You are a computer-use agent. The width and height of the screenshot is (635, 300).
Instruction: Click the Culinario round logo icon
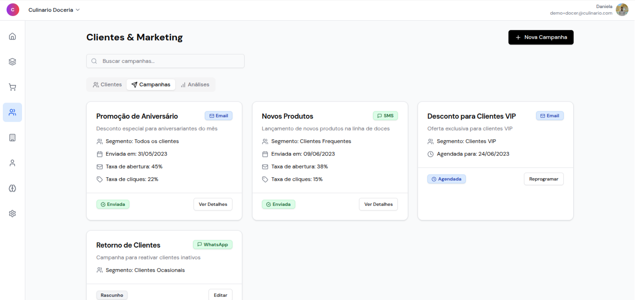tap(13, 10)
